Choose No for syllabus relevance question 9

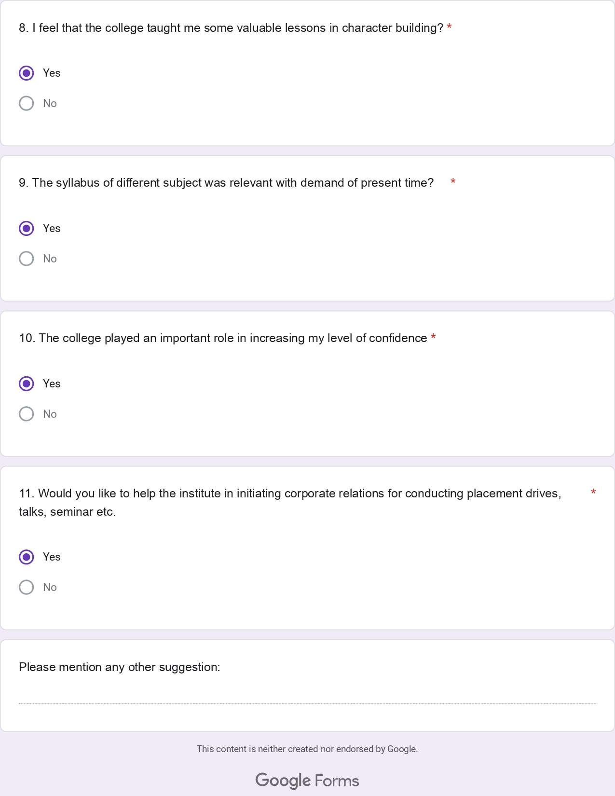[x=27, y=259]
